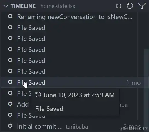The height and width of the screenshot is (132, 149).
Task: Select the Add commit entry
Action: click(23, 104)
